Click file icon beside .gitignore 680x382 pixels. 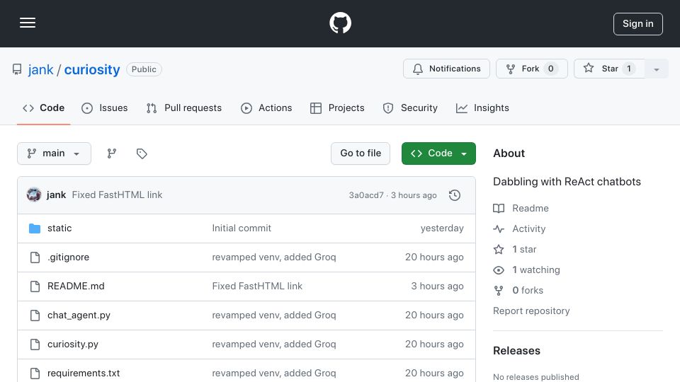point(35,257)
